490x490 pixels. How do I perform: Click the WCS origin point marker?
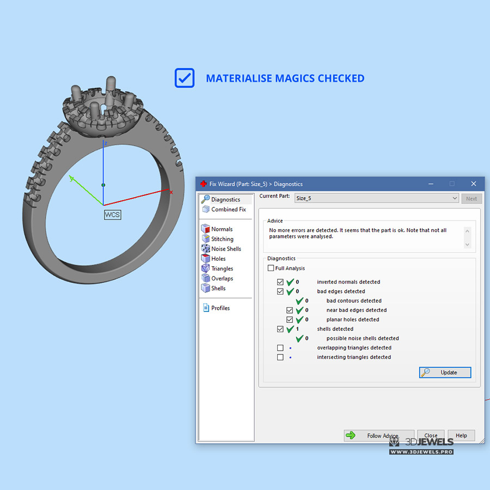pos(103,185)
